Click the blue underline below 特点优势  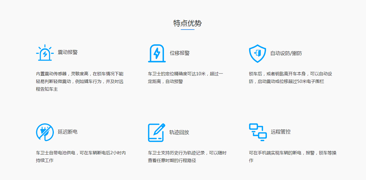pyautogui.click(x=188, y=30)
